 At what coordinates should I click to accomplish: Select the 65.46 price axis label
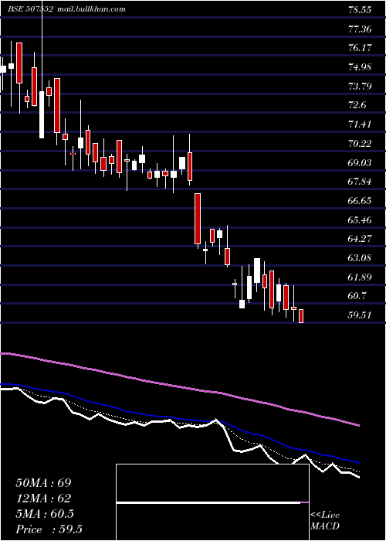point(360,219)
